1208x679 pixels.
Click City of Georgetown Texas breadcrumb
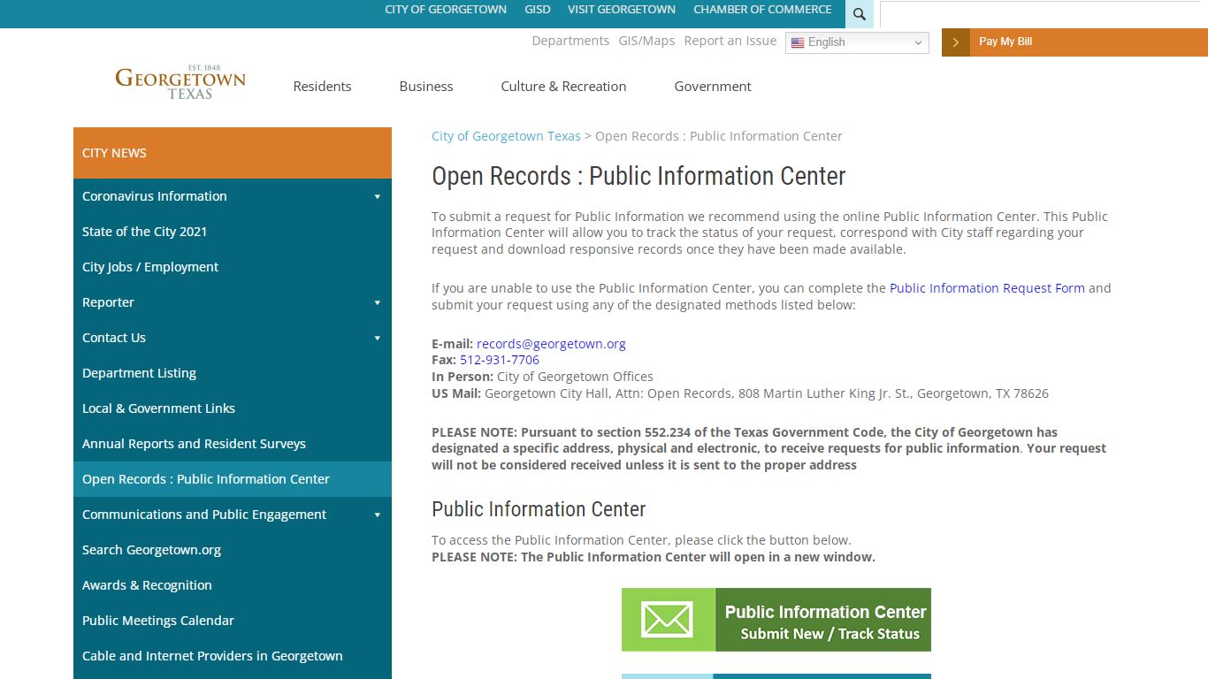tap(506, 136)
